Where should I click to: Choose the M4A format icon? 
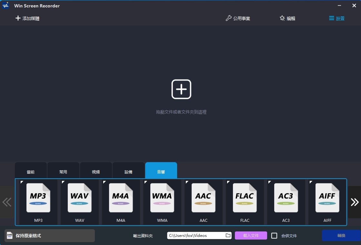click(121, 198)
